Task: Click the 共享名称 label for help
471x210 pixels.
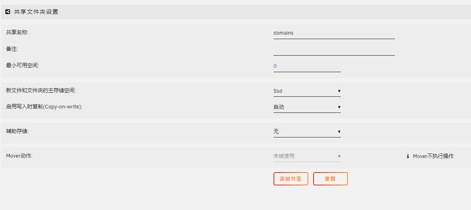Action: coord(17,32)
